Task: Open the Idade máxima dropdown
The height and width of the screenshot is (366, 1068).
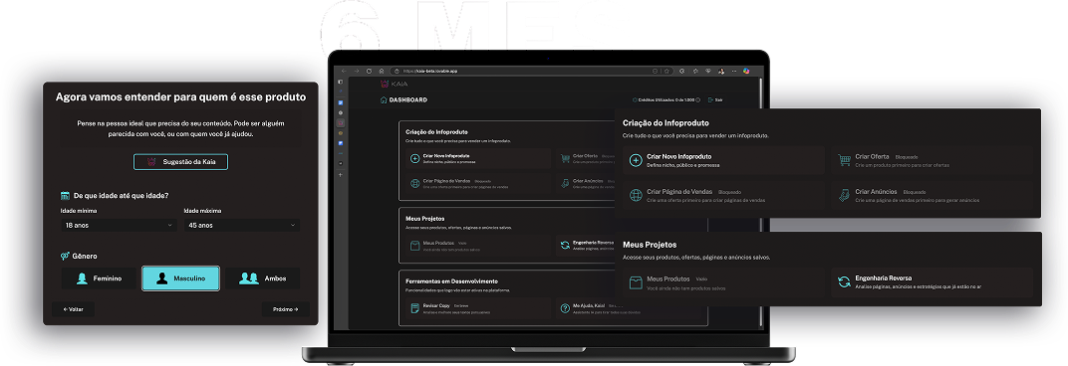Action: coord(242,225)
